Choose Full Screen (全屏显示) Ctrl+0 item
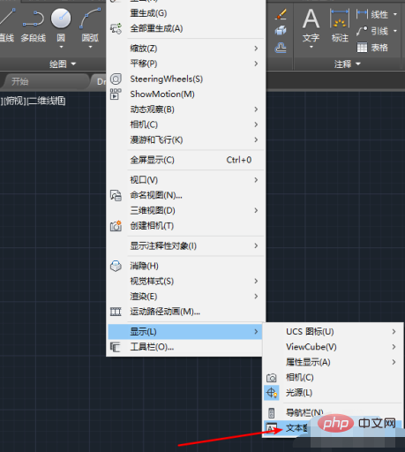The height and width of the screenshot is (452, 405). pos(185,160)
